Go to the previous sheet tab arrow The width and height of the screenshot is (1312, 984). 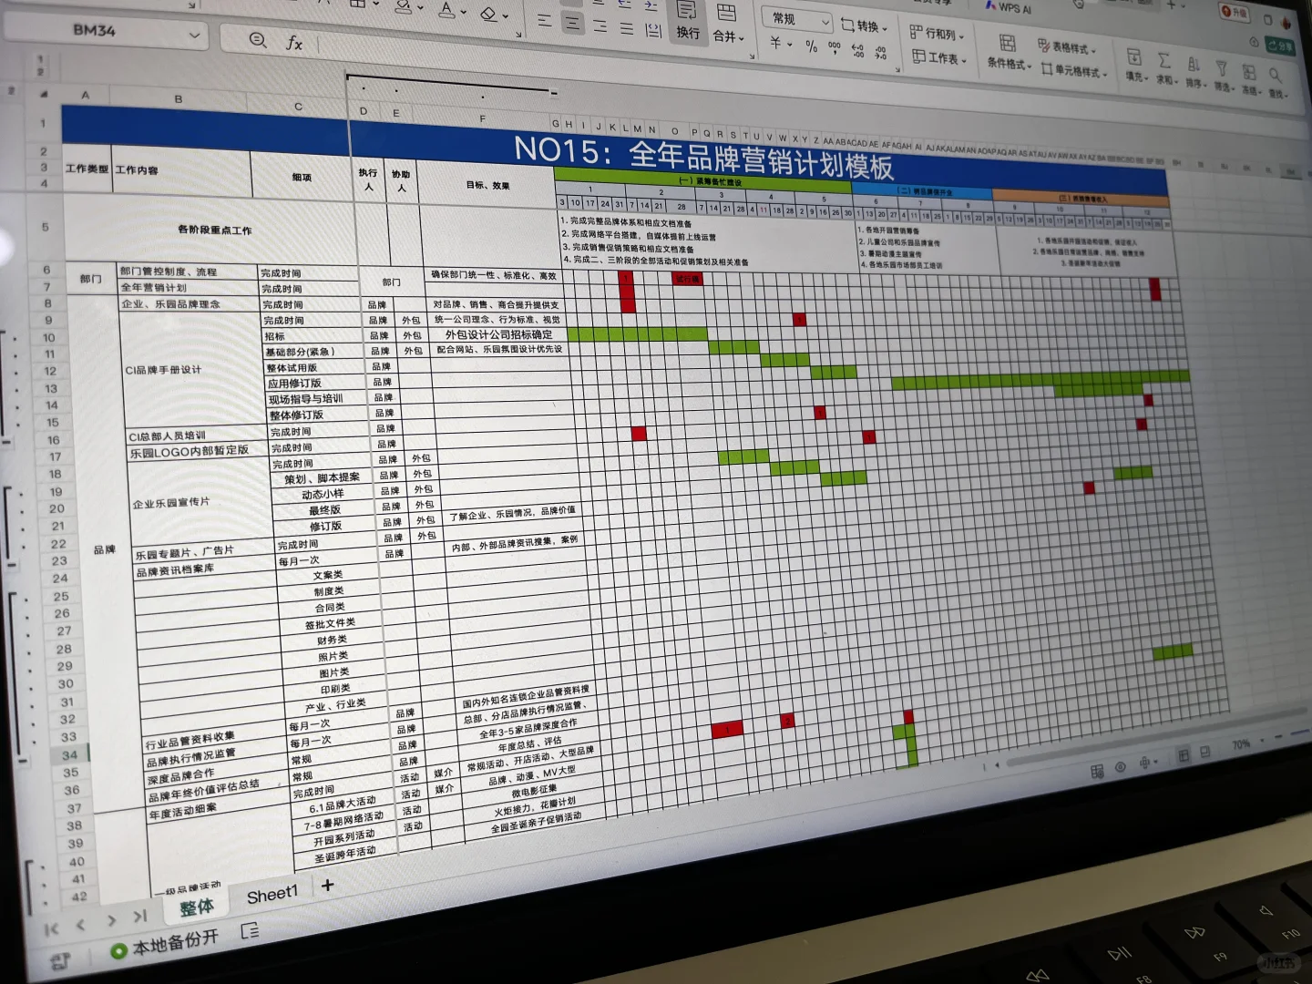[x=81, y=925]
